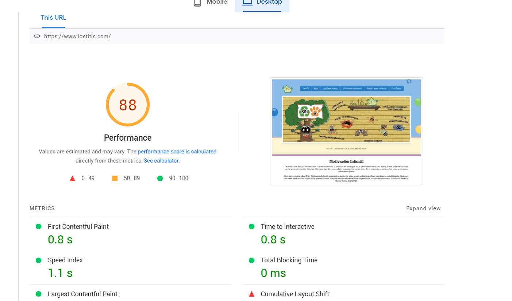Click the Total Blocking Time label
This screenshot has width=512, height=301.
(x=289, y=260)
